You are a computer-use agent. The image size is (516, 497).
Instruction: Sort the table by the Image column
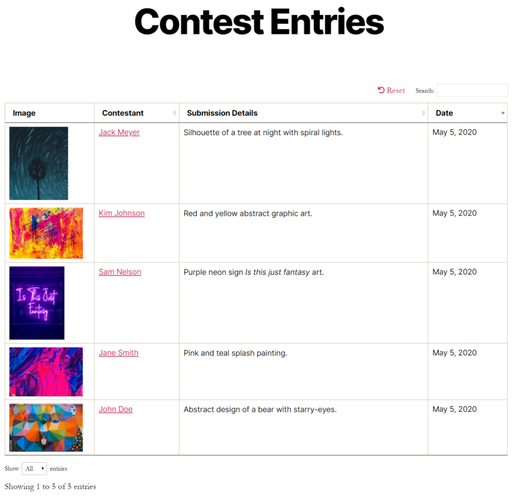pos(24,113)
